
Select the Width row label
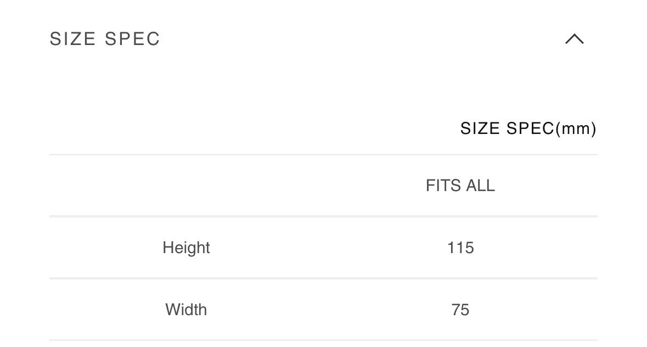coord(186,310)
